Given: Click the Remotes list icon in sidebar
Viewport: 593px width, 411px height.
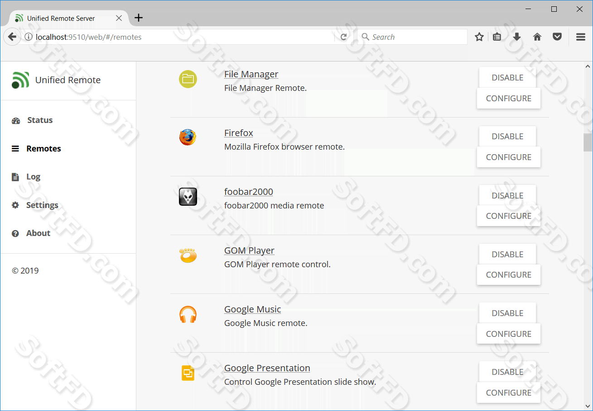Looking at the screenshot, I should coord(15,149).
